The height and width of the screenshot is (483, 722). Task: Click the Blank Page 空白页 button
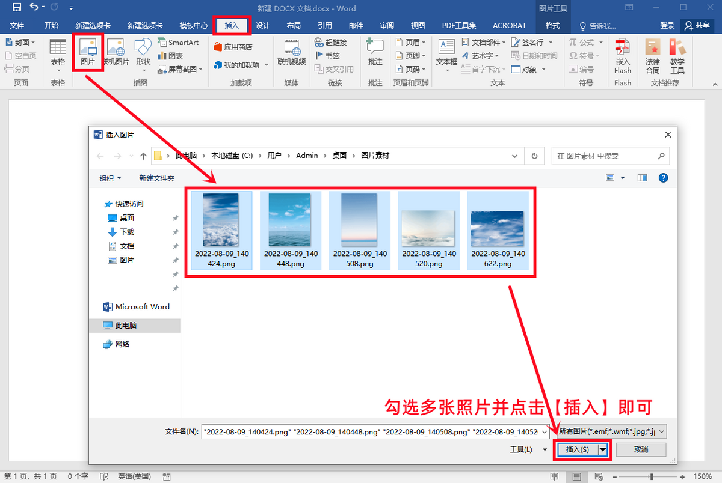coord(21,56)
